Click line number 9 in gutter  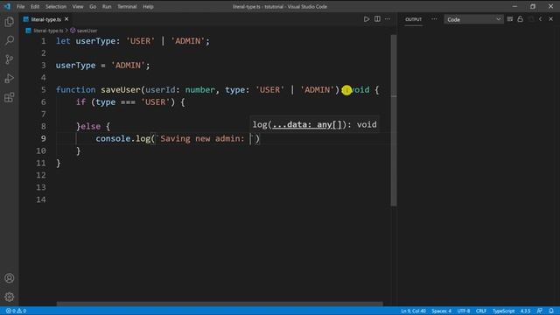(43, 138)
